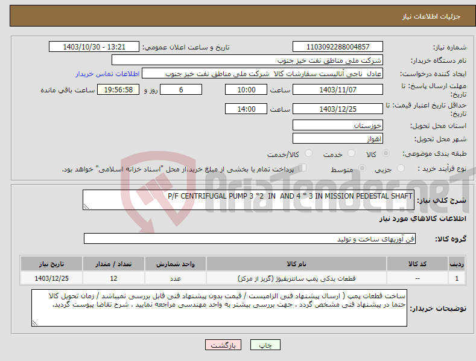
Task: Click the need date cell 1403/12/25 in table
Action: click(52, 278)
